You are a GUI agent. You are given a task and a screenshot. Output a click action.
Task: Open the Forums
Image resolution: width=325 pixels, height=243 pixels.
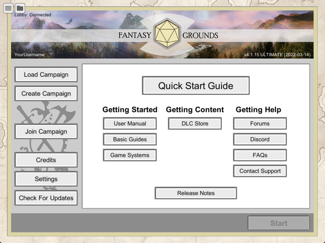coord(260,124)
